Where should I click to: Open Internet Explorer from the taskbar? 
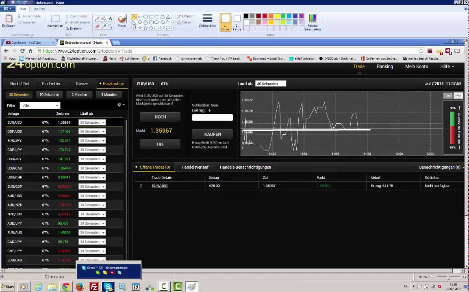click(x=39, y=287)
